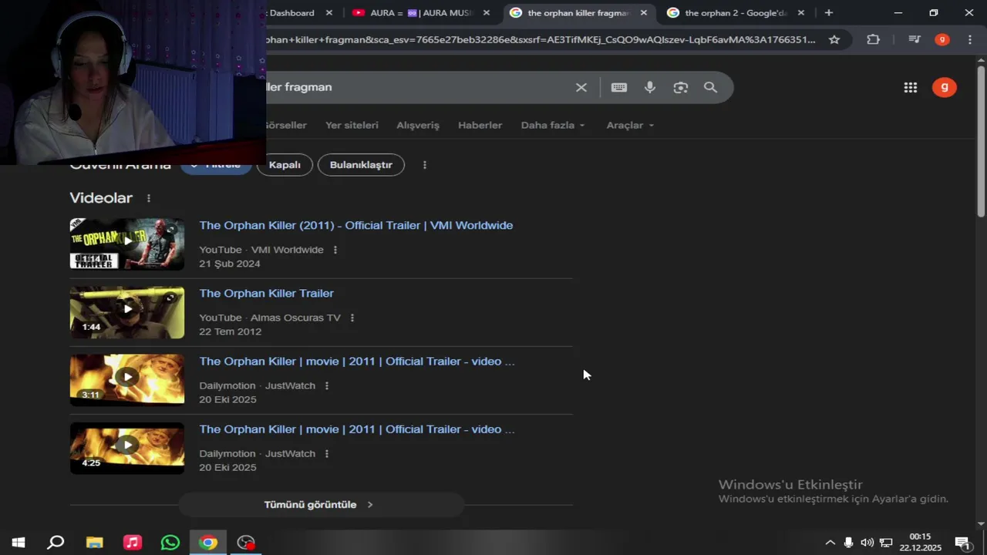Open the music app in taskbar

point(133,543)
